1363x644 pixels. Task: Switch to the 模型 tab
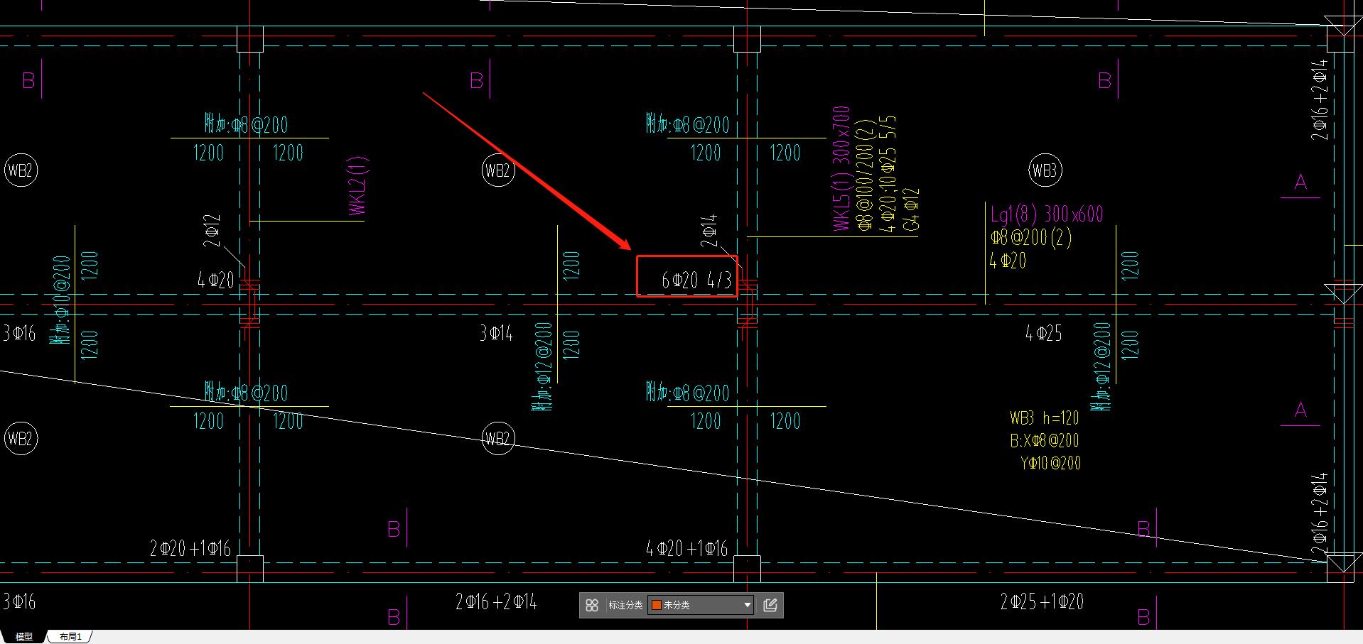point(24,637)
